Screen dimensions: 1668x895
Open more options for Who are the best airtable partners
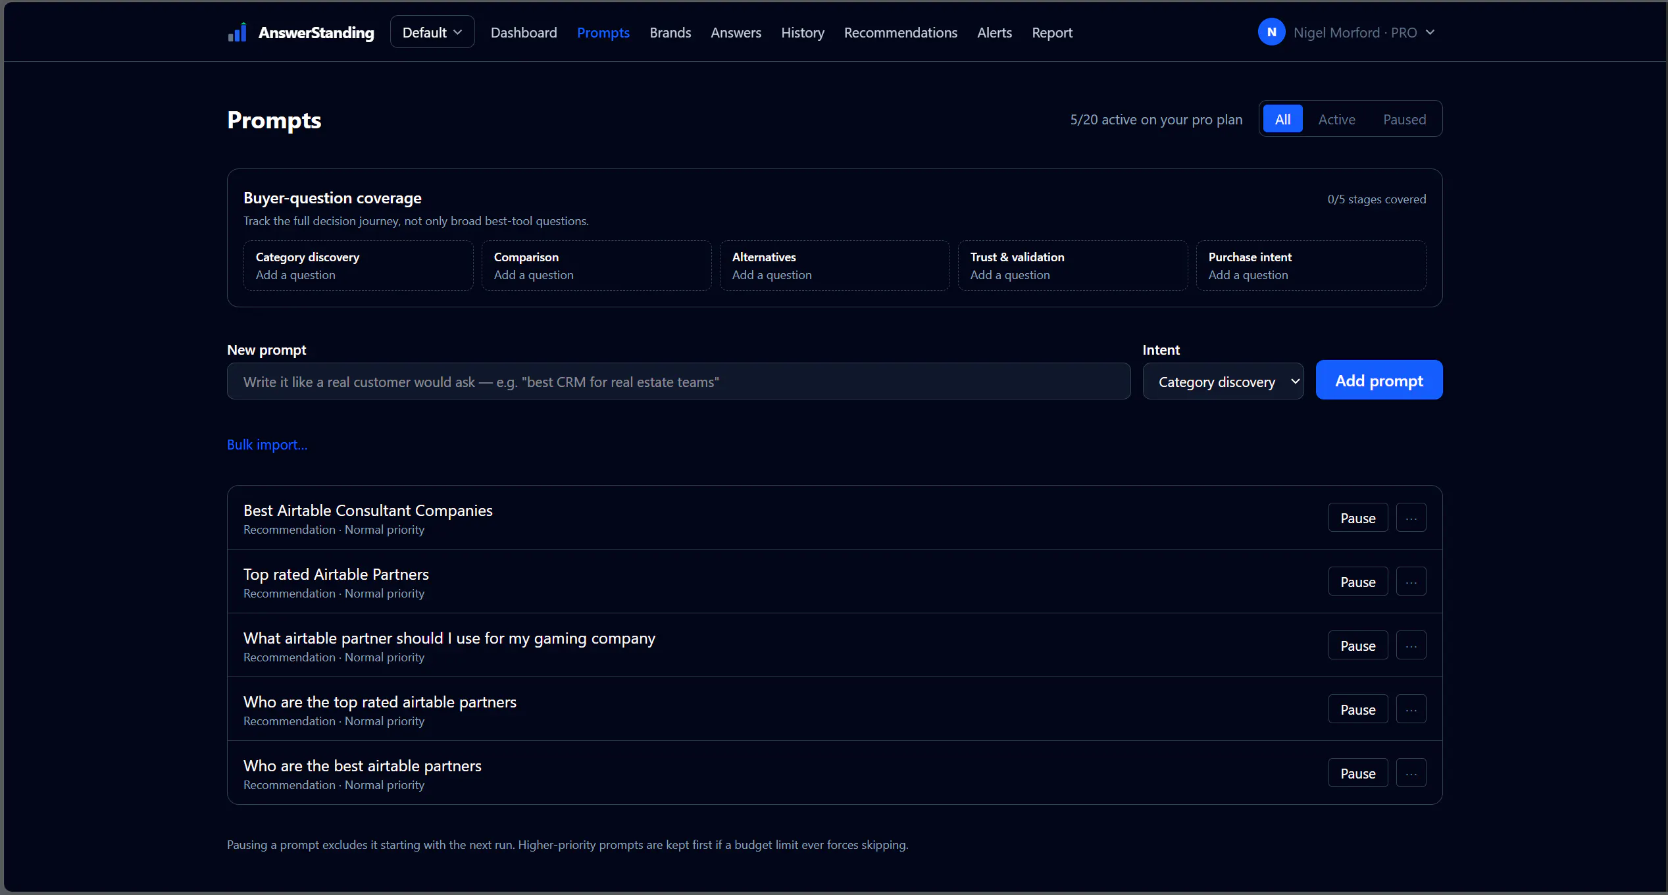point(1411,773)
